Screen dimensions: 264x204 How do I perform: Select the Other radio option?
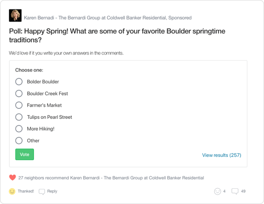point(19,141)
